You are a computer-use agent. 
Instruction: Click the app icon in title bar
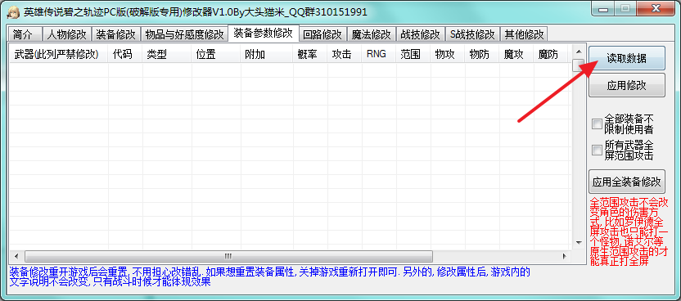(12, 12)
